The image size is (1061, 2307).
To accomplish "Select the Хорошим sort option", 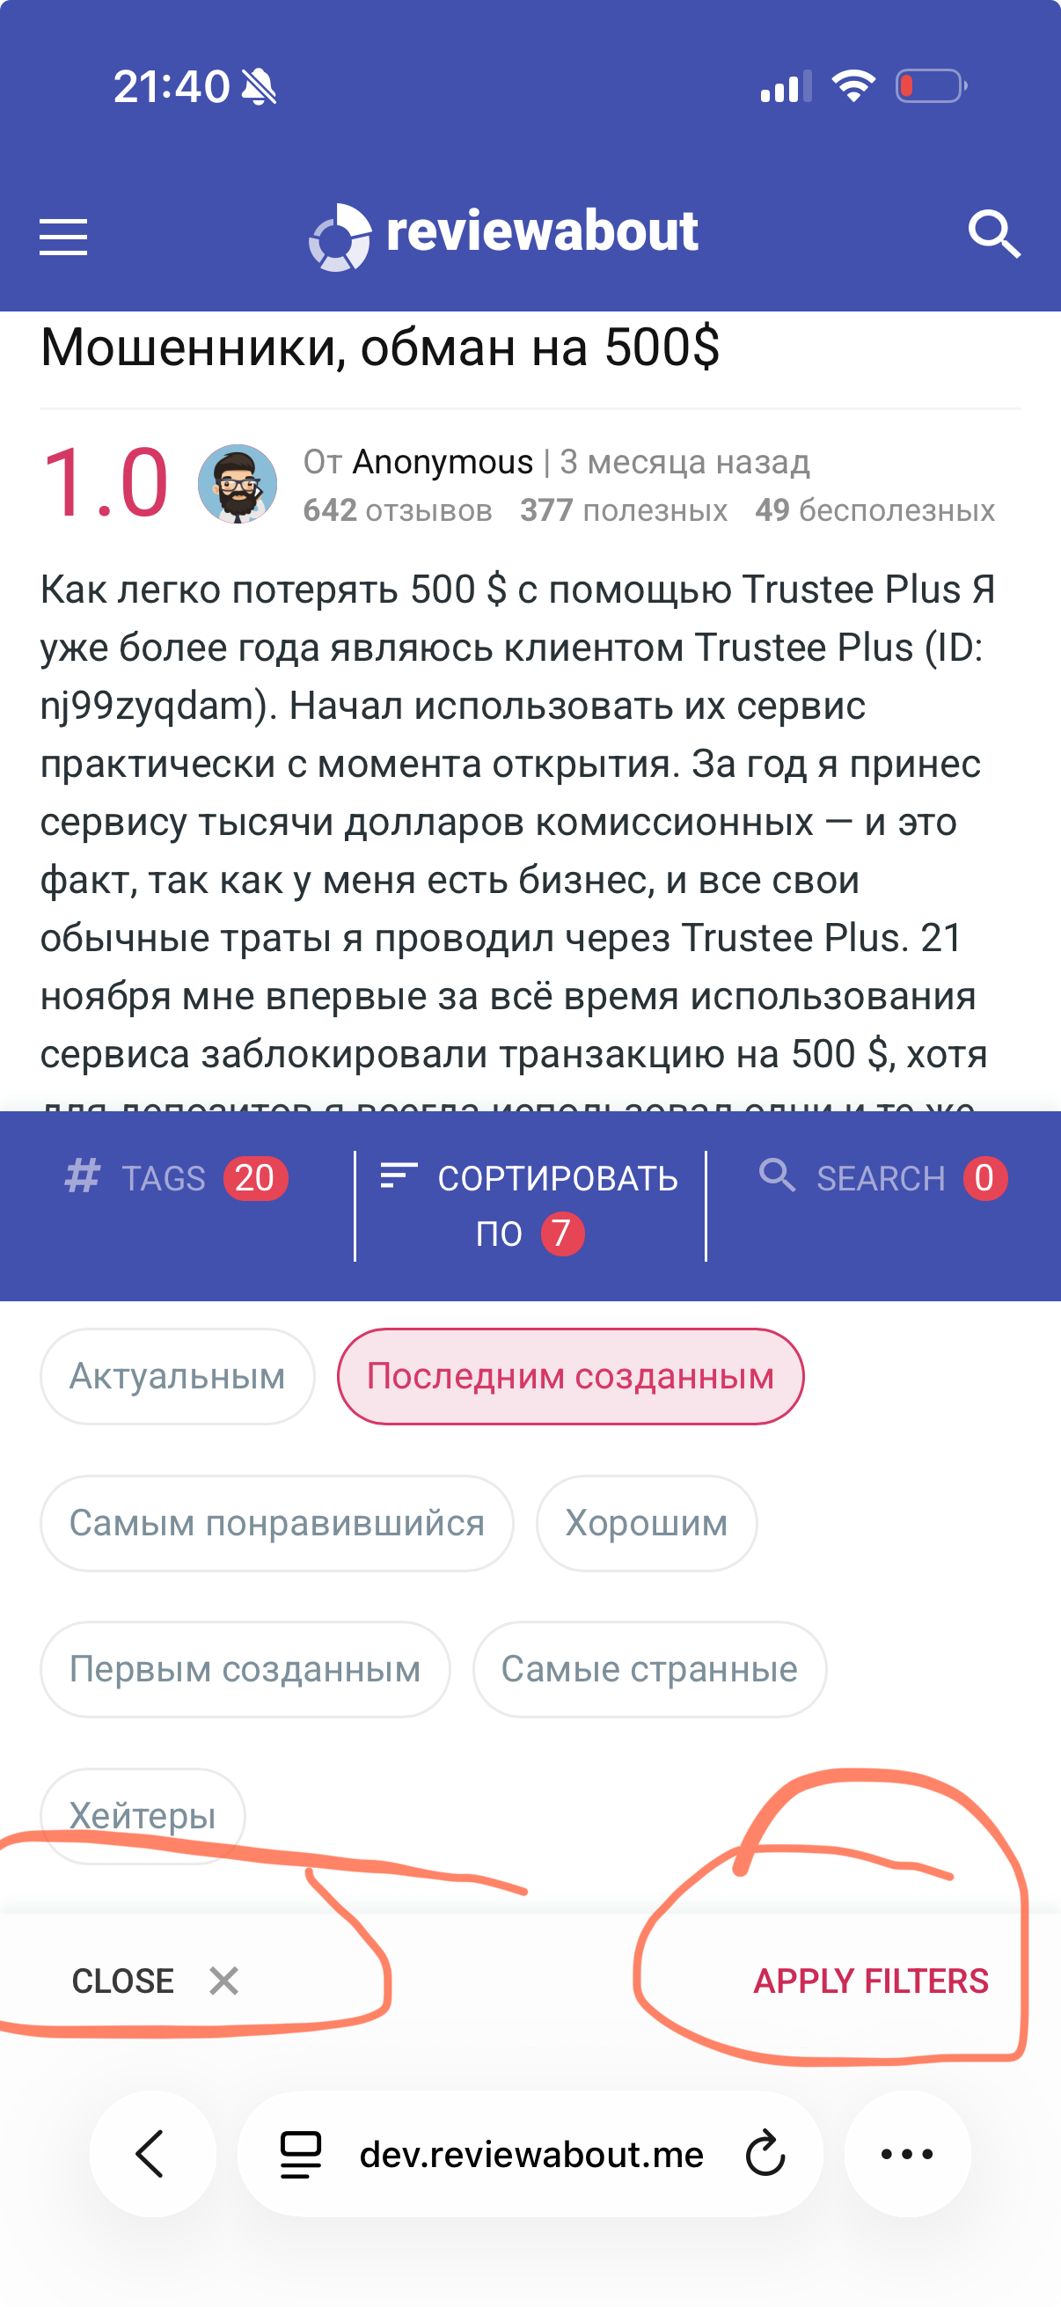I will [647, 1523].
